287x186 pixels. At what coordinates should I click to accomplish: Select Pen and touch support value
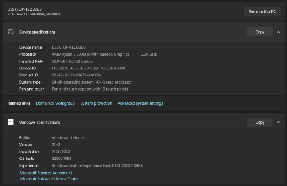click(89, 89)
